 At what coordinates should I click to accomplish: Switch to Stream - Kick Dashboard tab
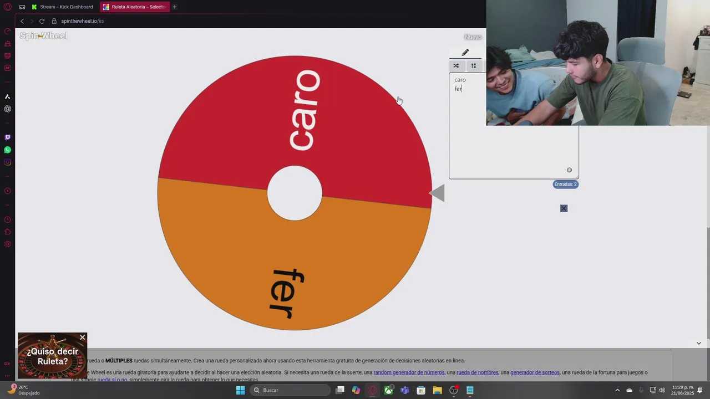click(x=63, y=7)
